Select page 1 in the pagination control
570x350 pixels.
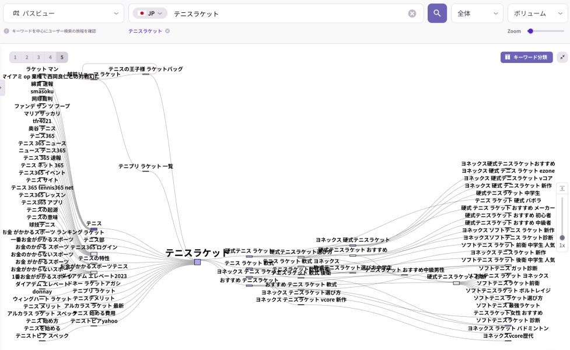pyautogui.click(x=15, y=57)
